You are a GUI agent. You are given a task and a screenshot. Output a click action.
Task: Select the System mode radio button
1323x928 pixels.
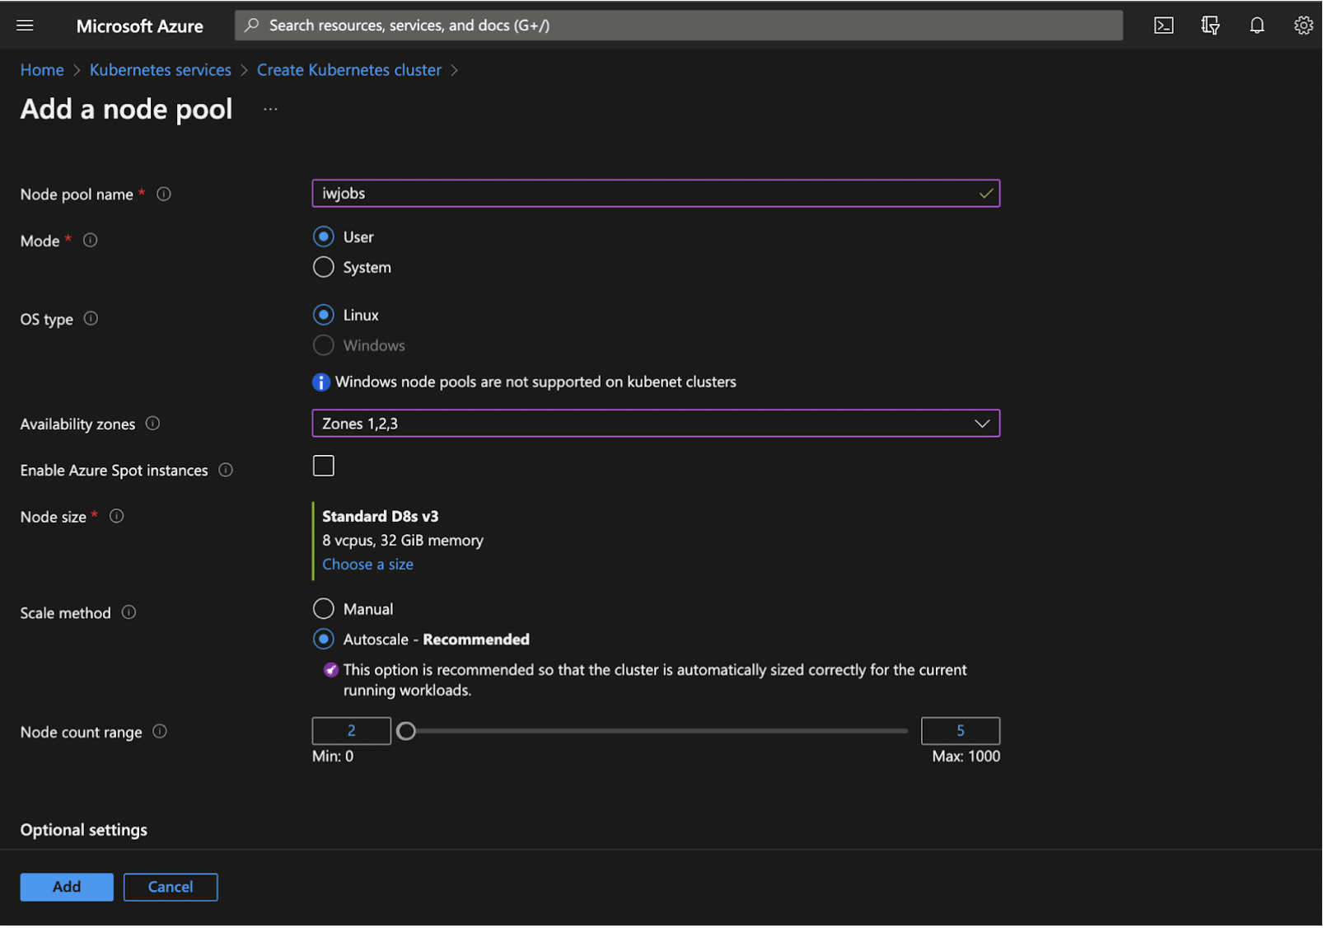(323, 268)
